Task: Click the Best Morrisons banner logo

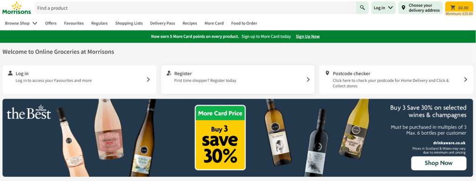Action: [29, 112]
